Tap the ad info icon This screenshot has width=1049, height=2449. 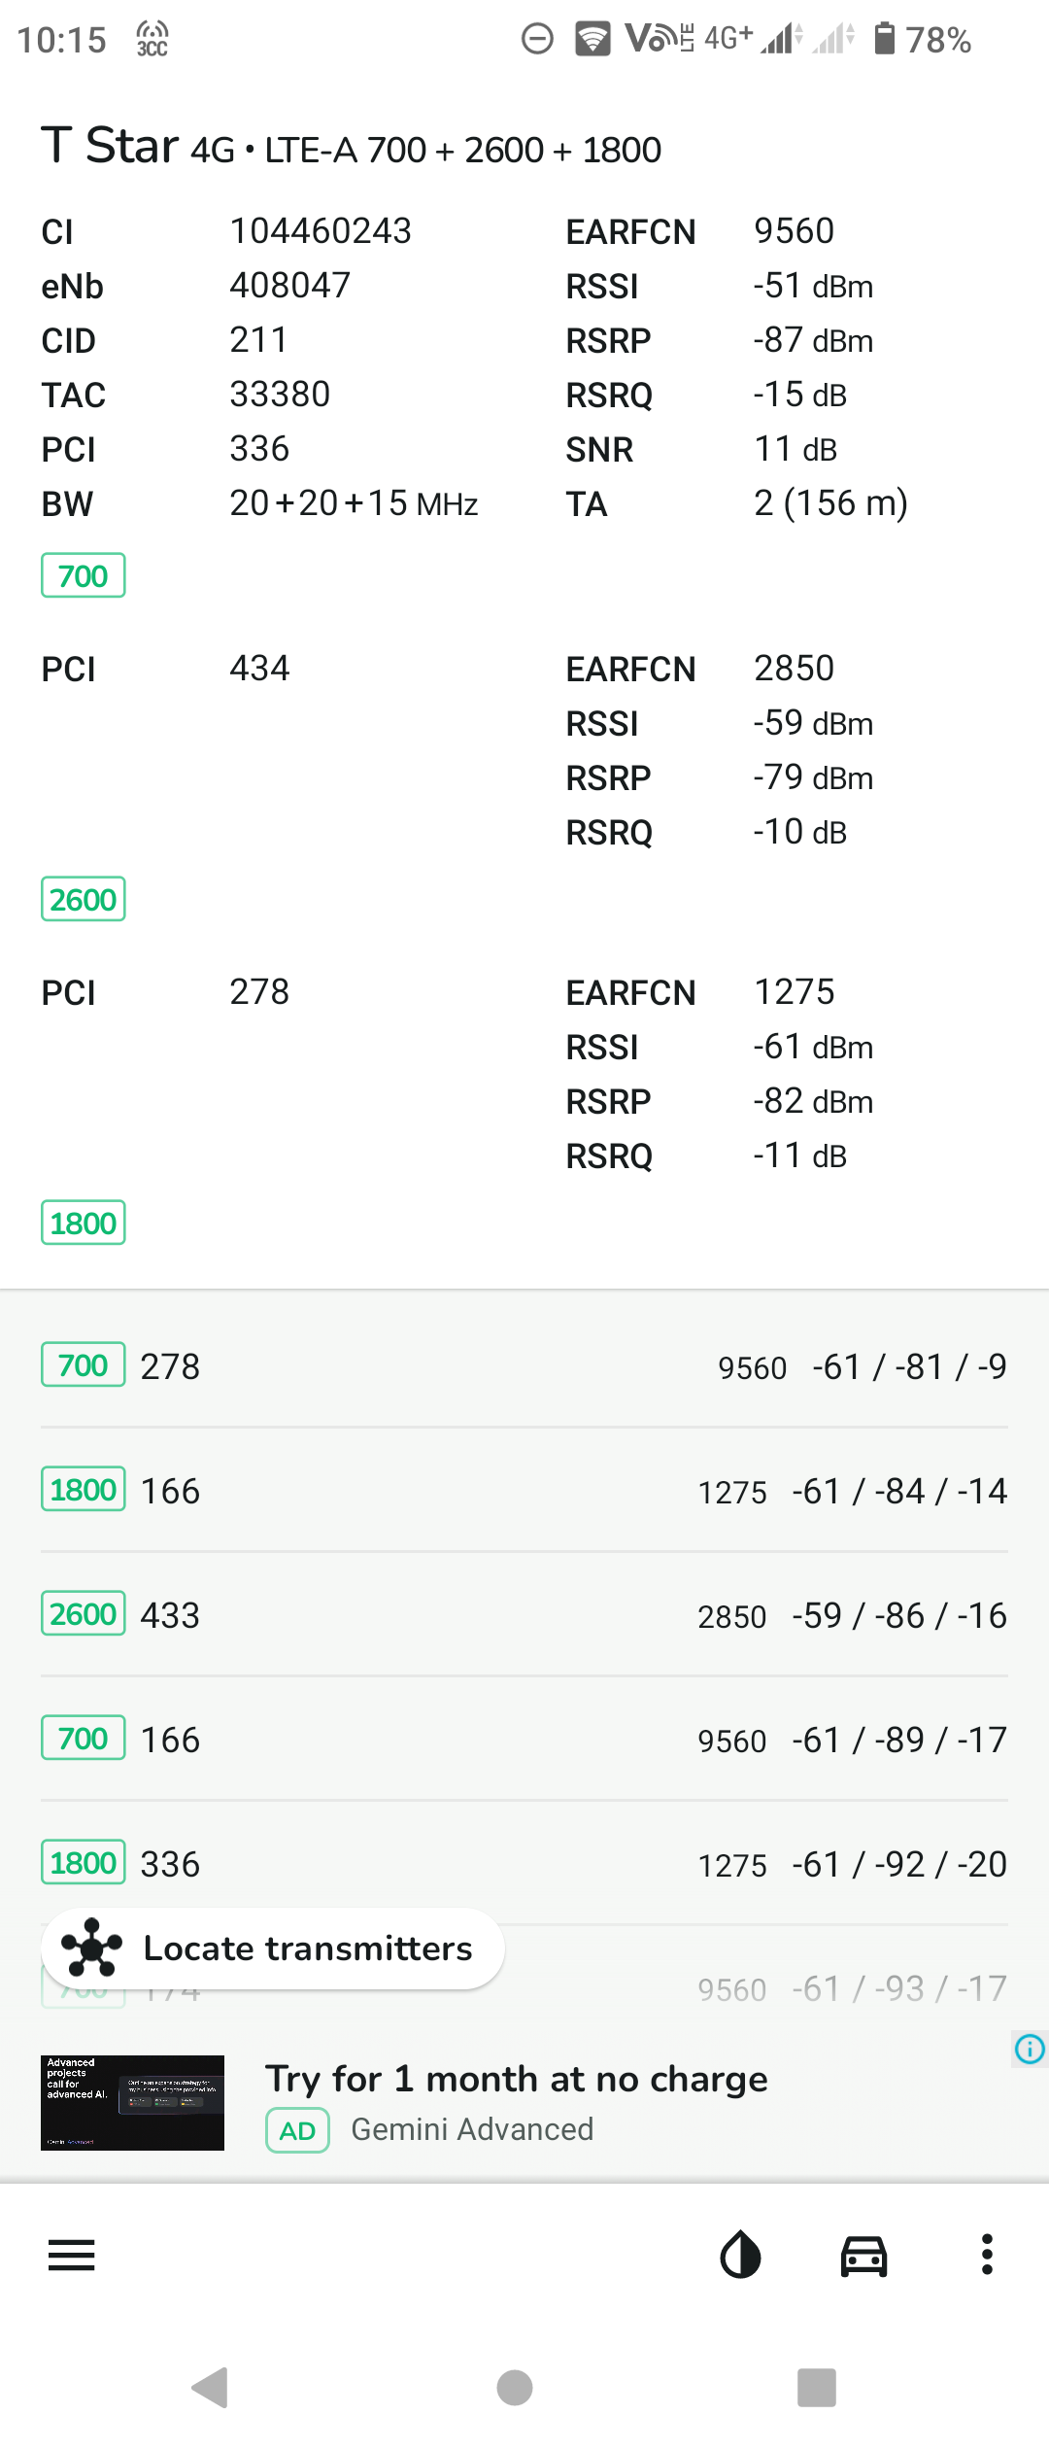[1029, 2049]
